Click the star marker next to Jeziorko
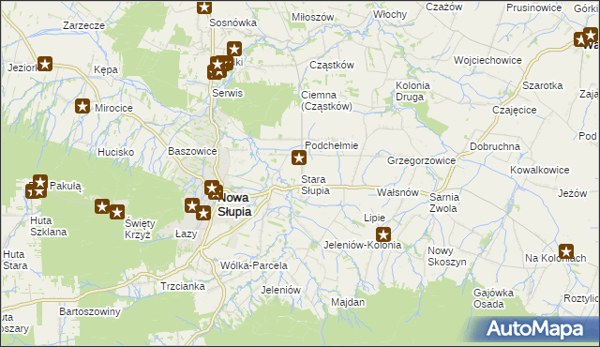The width and height of the screenshot is (600, 347). point(45,64)
